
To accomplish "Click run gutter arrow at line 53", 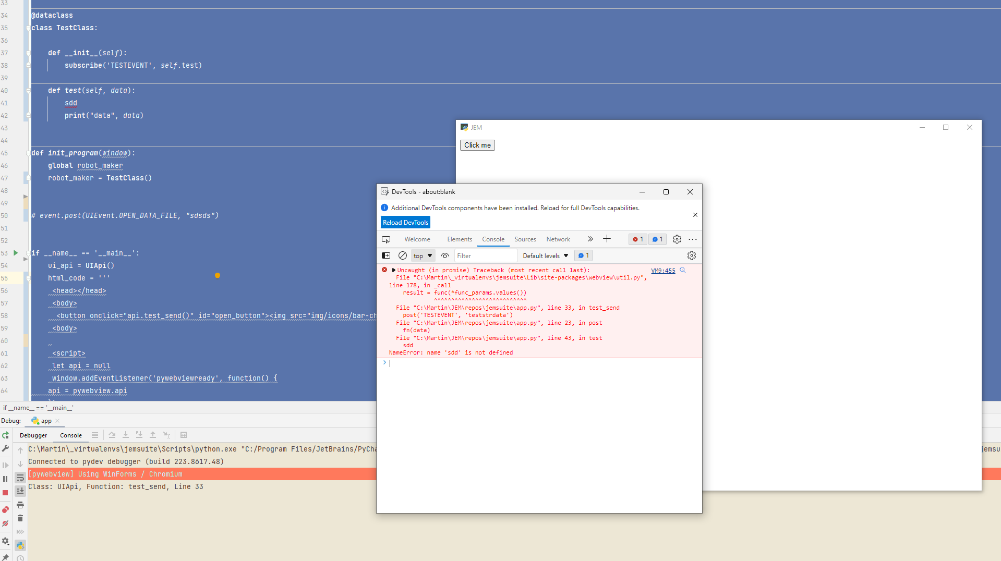I will tap(16, 253).
